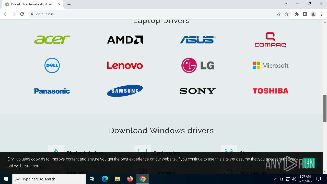327x184 pixels.
Task: Open a new browser tab
Action: pos(69,4)
